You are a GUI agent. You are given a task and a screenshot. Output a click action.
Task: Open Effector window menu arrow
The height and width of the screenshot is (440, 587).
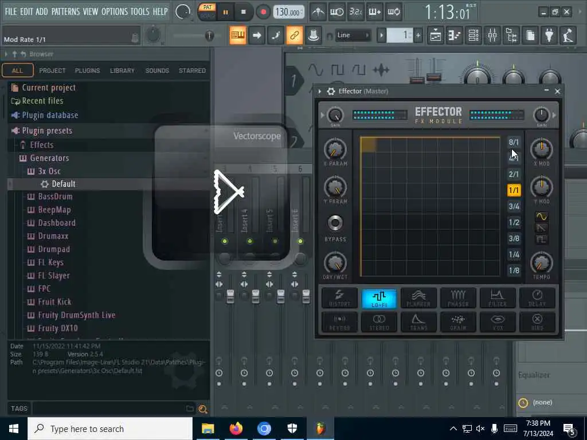320,91
